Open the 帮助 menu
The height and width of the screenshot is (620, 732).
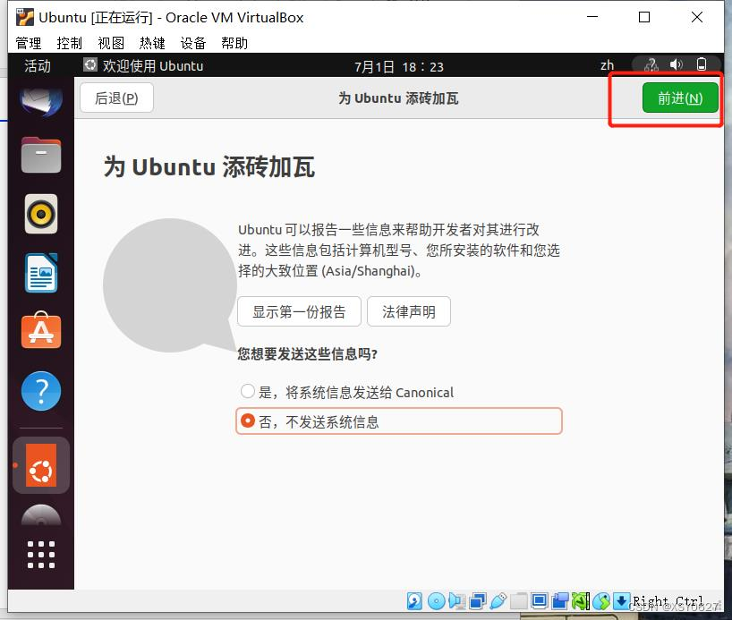234,43
